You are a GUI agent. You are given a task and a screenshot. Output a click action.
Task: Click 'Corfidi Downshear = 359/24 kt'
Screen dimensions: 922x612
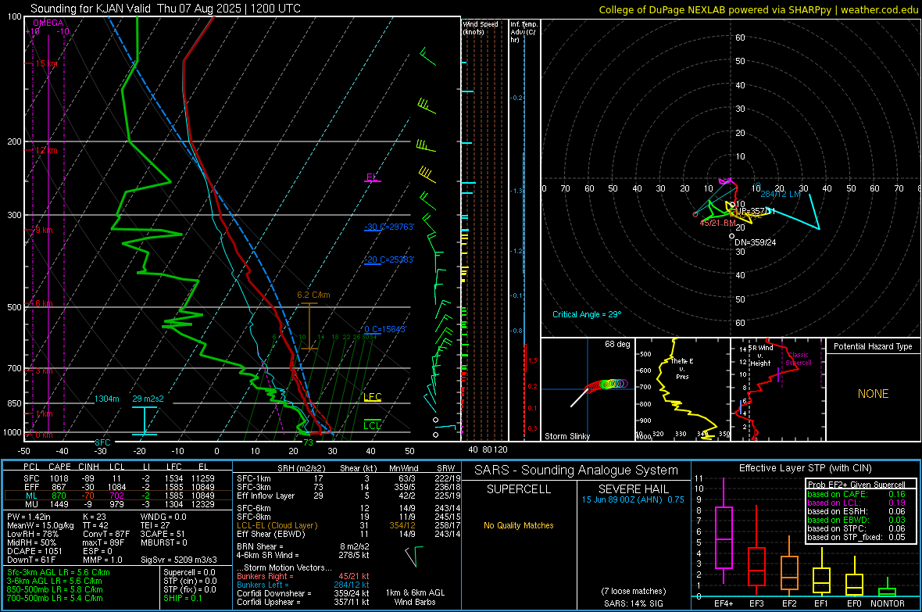pos(303,593)
